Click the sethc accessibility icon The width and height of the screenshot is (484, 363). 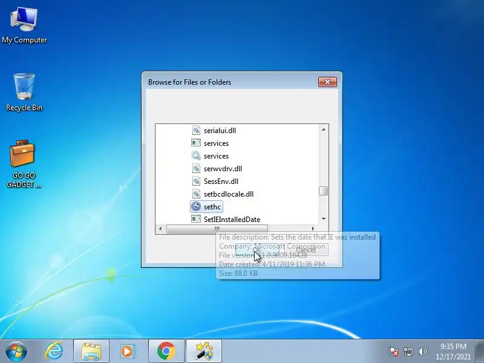(196, 206)
